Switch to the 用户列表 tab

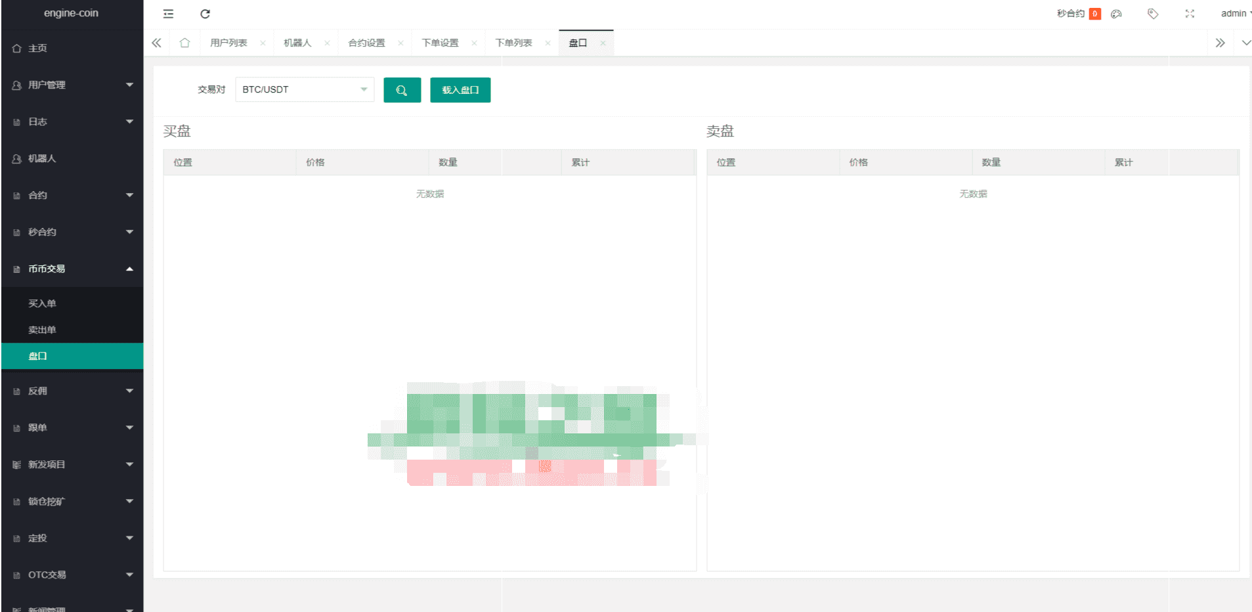point(228,43)
